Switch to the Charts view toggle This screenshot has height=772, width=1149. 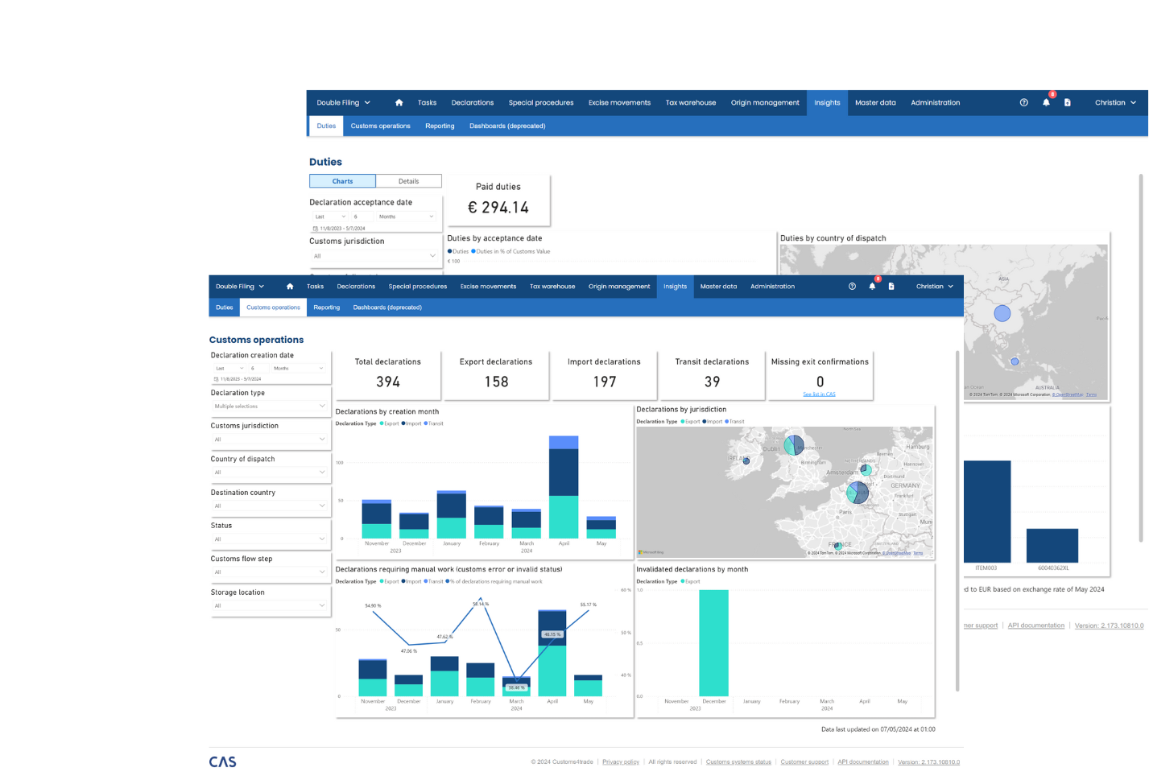coord(342,181)
